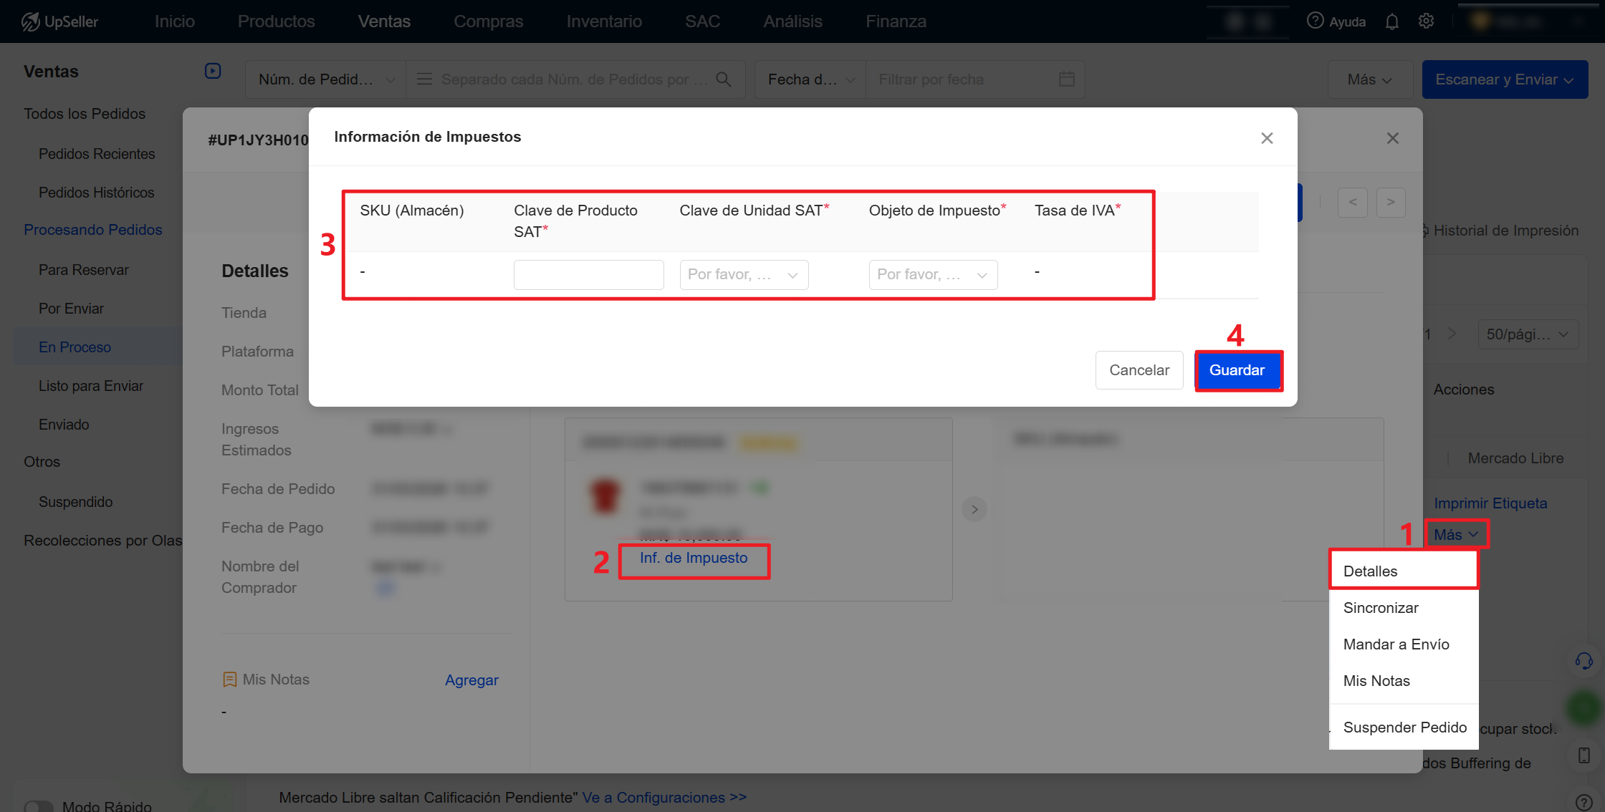This screenshot has width=1605, height=812.
Task: Click the Ayuda help icon
Action: [x=1315, y=21]
